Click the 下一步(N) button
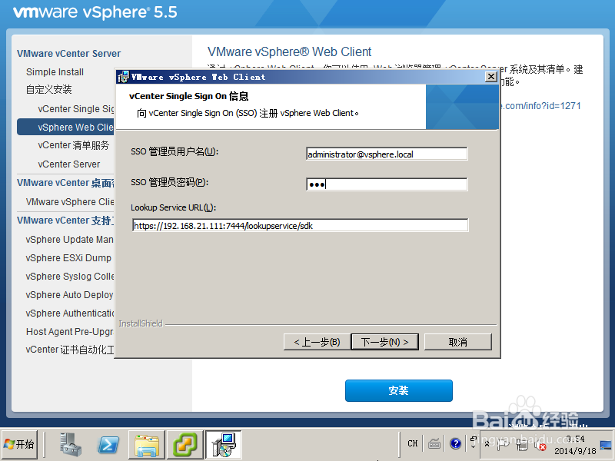 (x=384, y=341)
